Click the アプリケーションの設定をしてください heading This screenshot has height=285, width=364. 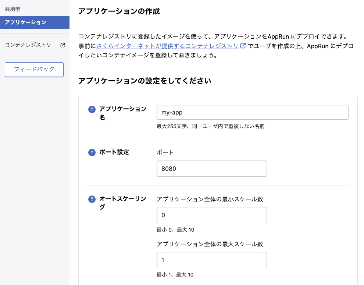(144, 81)
